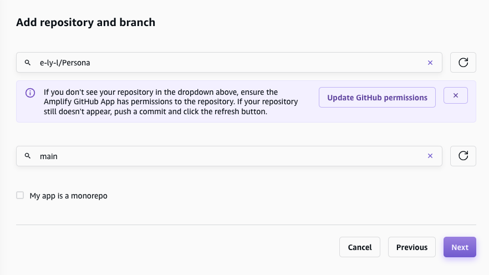489x275 pixels.
Task: Click the 'Add repository and branch' heading
Action: [x=85, y=22]
